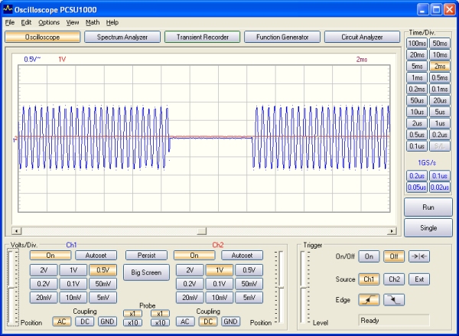The width and height of the screenshot is (459, 336).
Task: Turn trigger On
Action: 369,257
